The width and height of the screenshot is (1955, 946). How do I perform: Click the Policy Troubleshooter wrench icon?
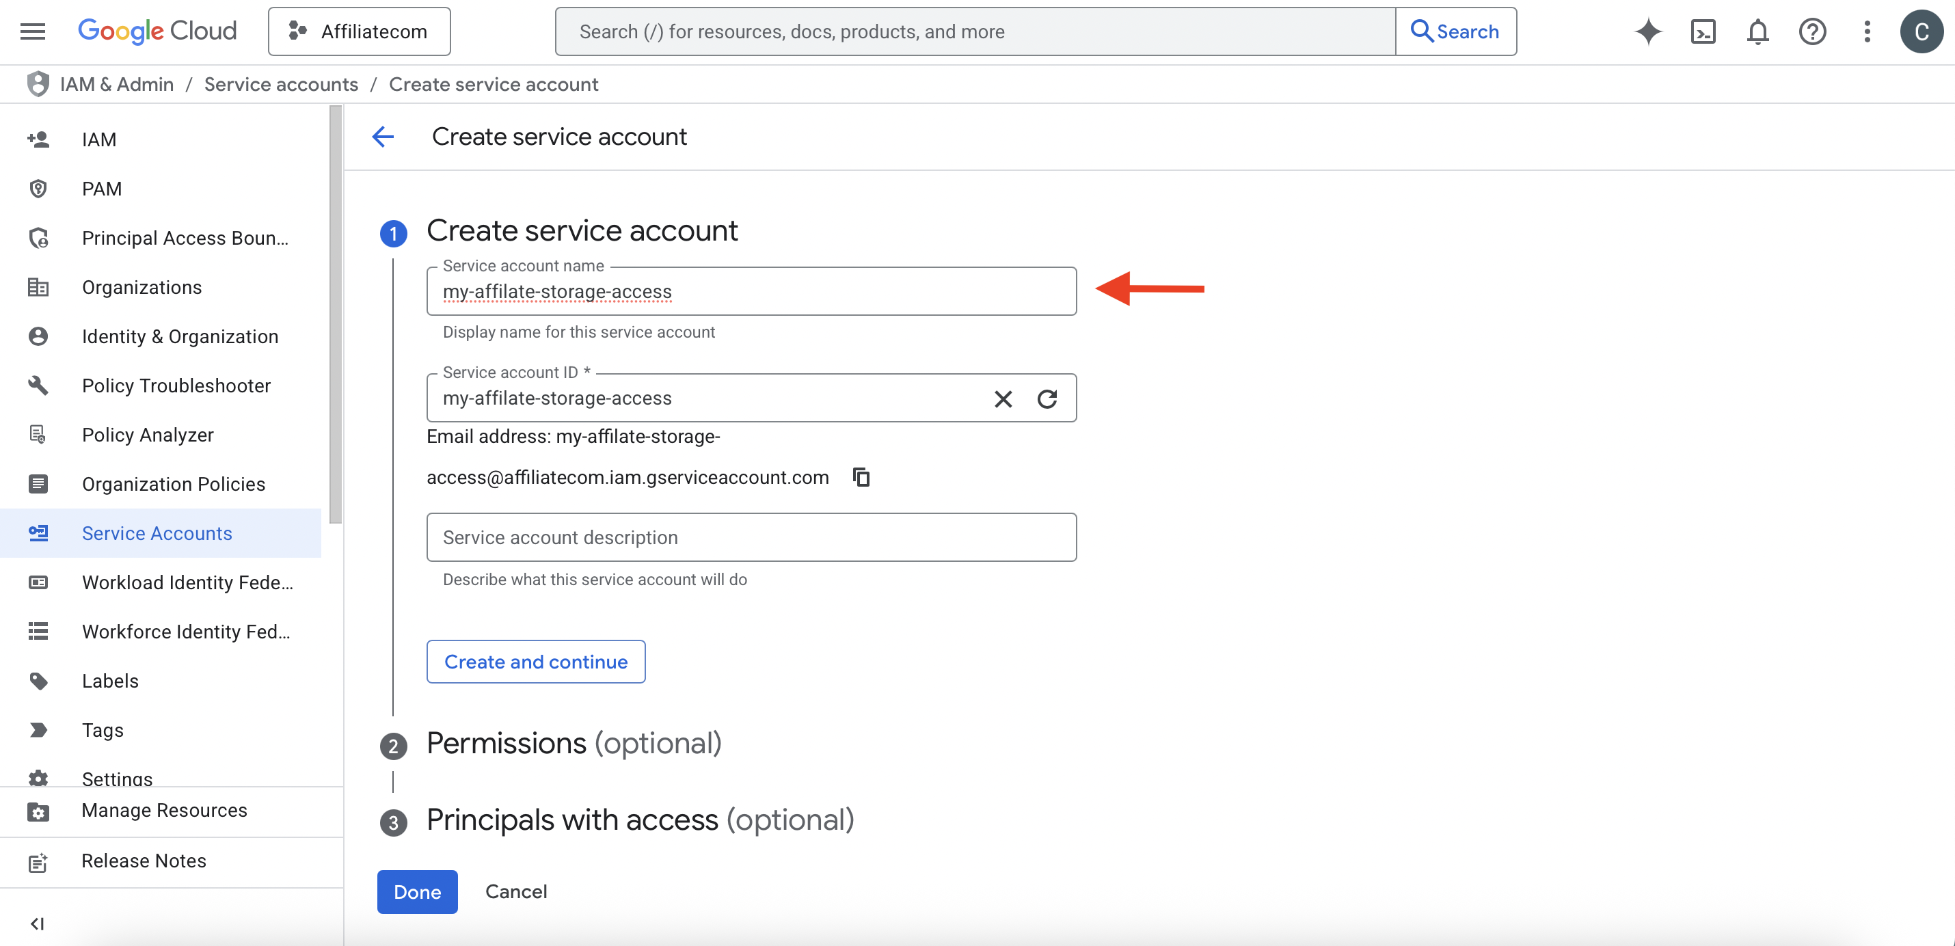38,386
